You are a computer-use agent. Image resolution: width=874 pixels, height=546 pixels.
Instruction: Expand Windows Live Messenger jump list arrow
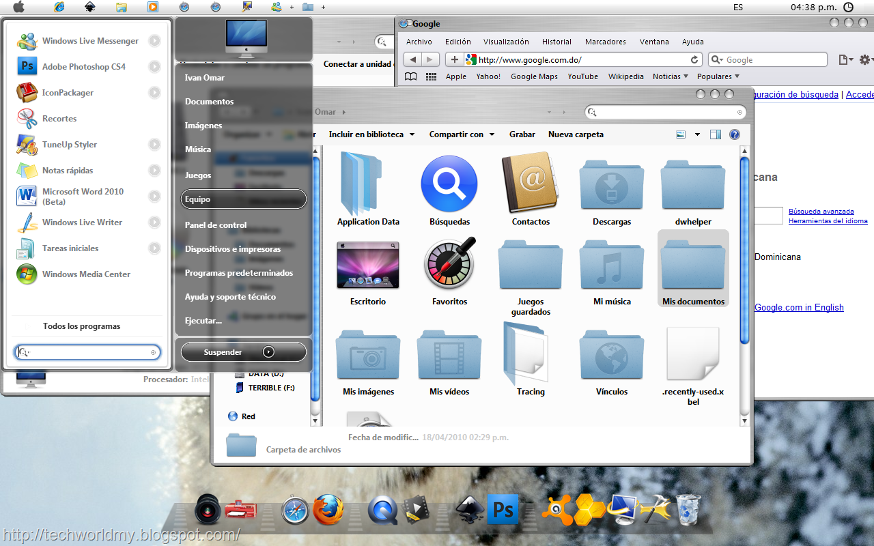coord(154,41)
